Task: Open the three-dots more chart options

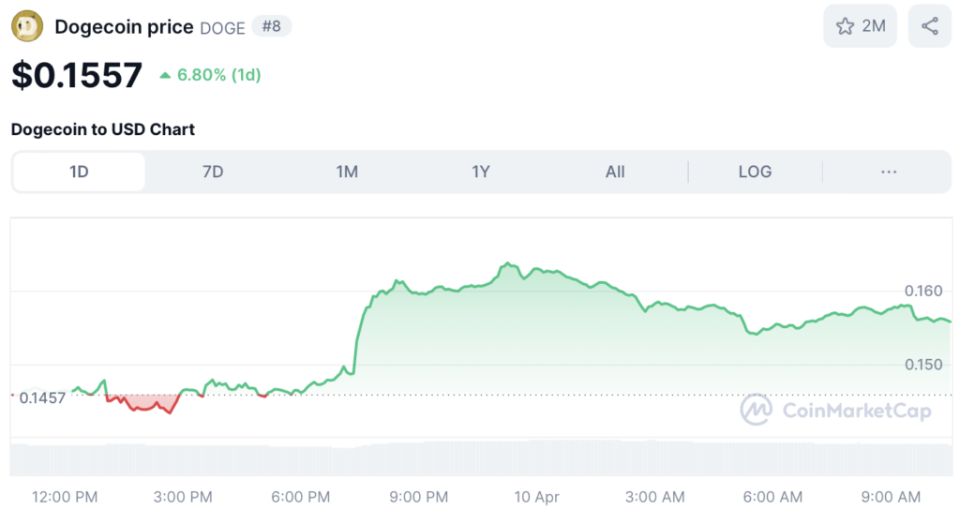Action: pyautogui.click(x=889, y=172)
